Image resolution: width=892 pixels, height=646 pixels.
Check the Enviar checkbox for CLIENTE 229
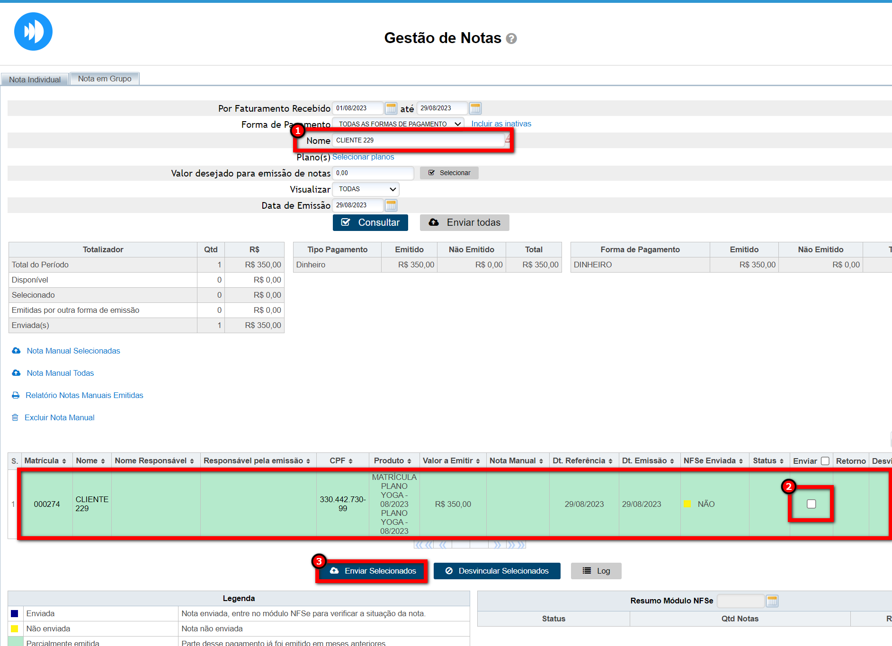[x=811, y=504]
